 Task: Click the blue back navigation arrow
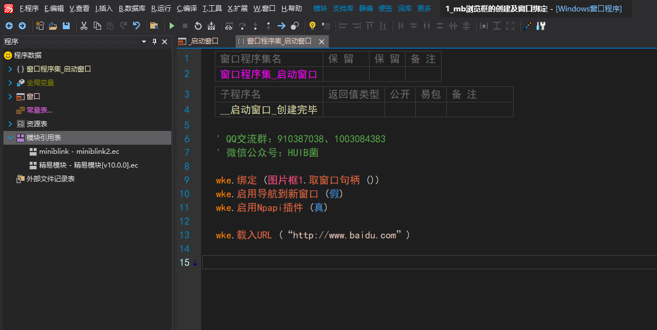[x=9, y=26]
